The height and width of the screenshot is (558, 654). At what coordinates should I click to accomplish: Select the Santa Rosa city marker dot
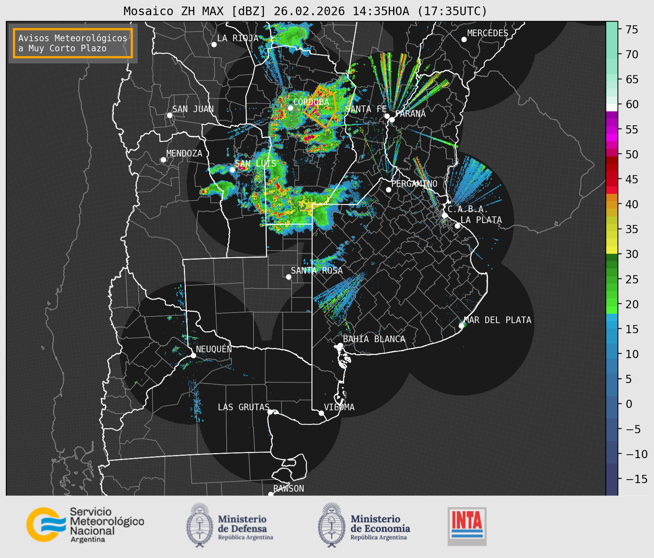tap(288, 277)
